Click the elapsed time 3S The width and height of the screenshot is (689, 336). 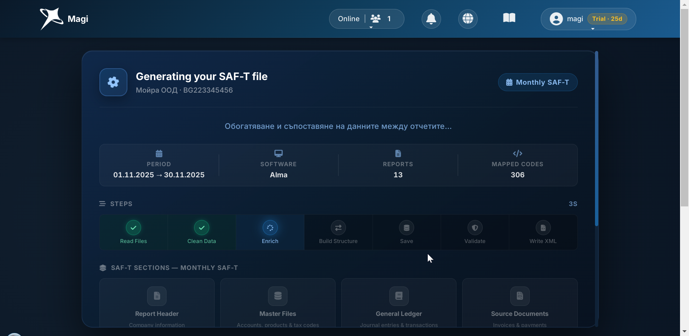tap(573, 204)
